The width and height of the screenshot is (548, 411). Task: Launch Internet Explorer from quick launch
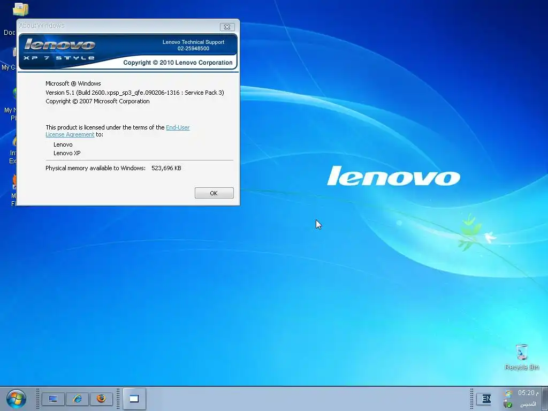coord(77,399)
